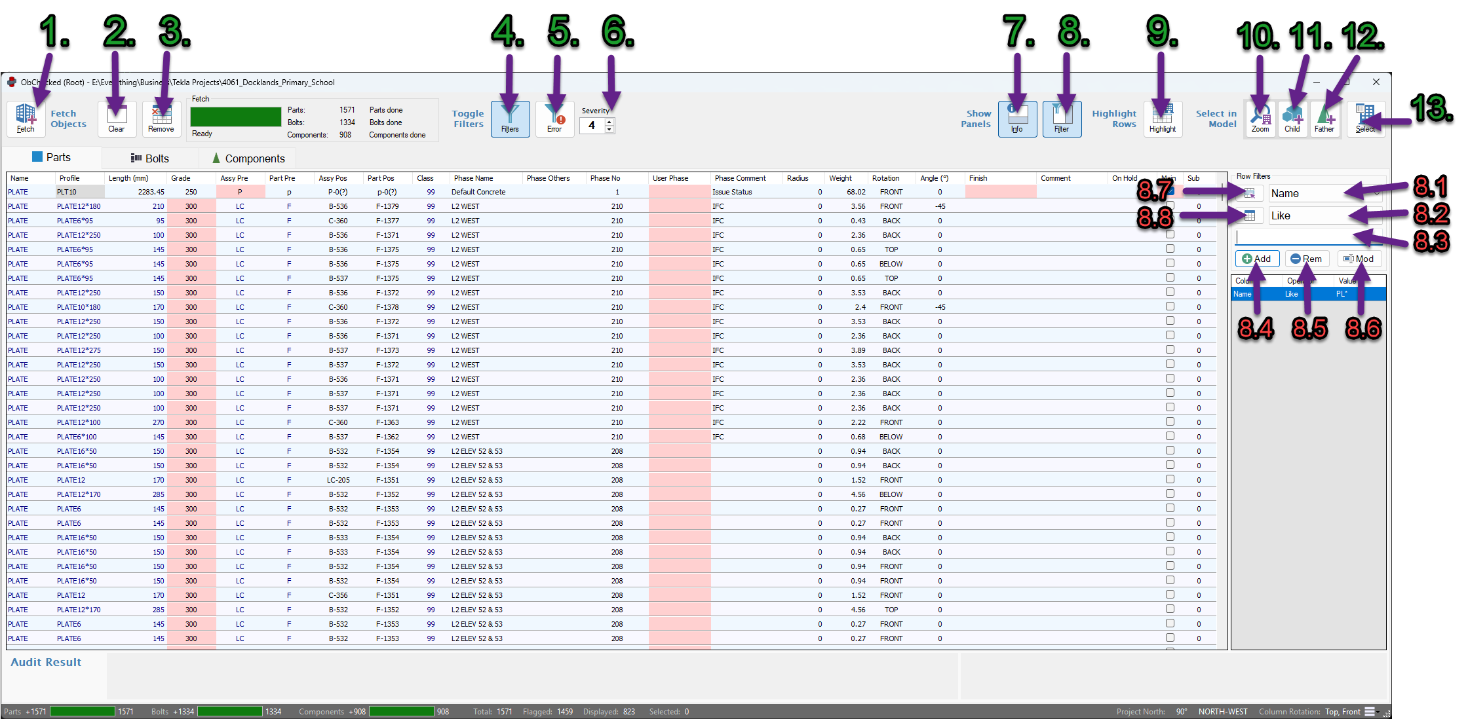
Task: Click the Rem filter button
Action: [1306, 259]
